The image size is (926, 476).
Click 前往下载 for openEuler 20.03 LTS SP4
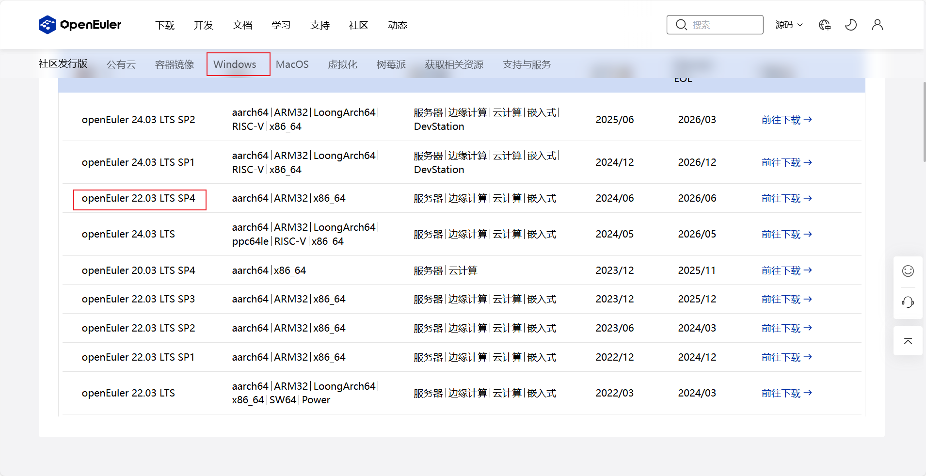pyautogui.click(x=786, y=270)
